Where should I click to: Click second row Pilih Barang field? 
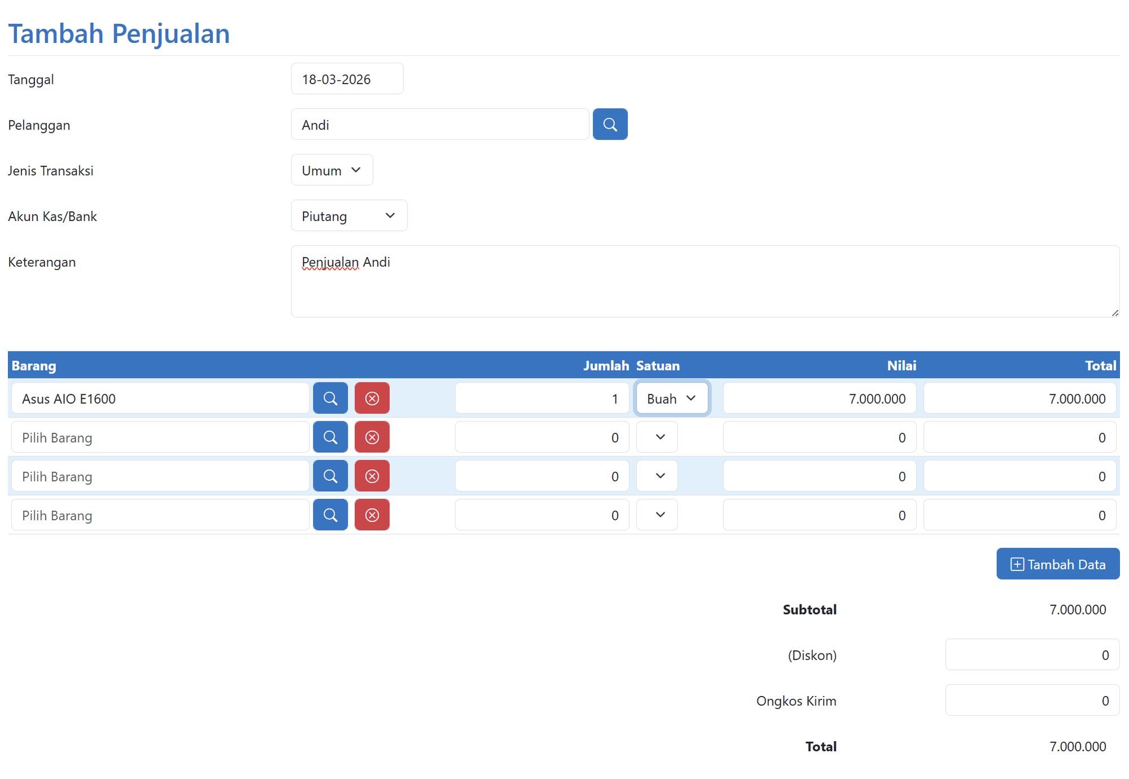coord(160,437)
